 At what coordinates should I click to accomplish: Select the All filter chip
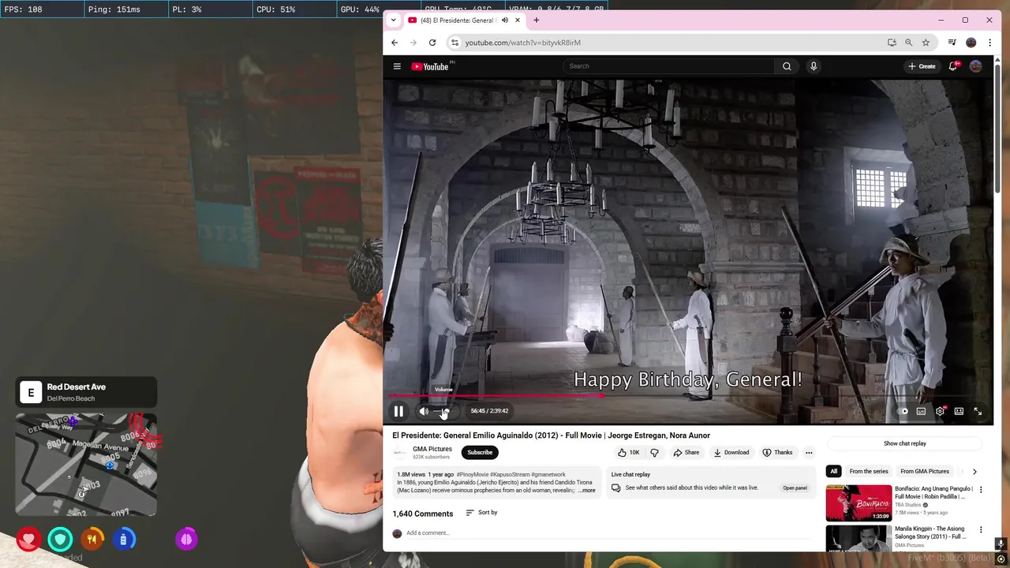point(833,471)
